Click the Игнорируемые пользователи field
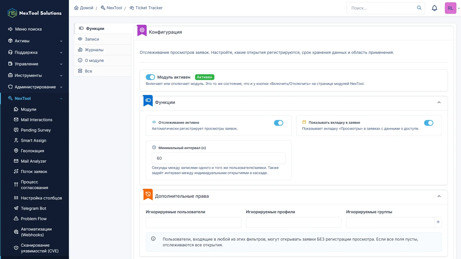Viewport: 461px width, 259px height. pos(193,222)
